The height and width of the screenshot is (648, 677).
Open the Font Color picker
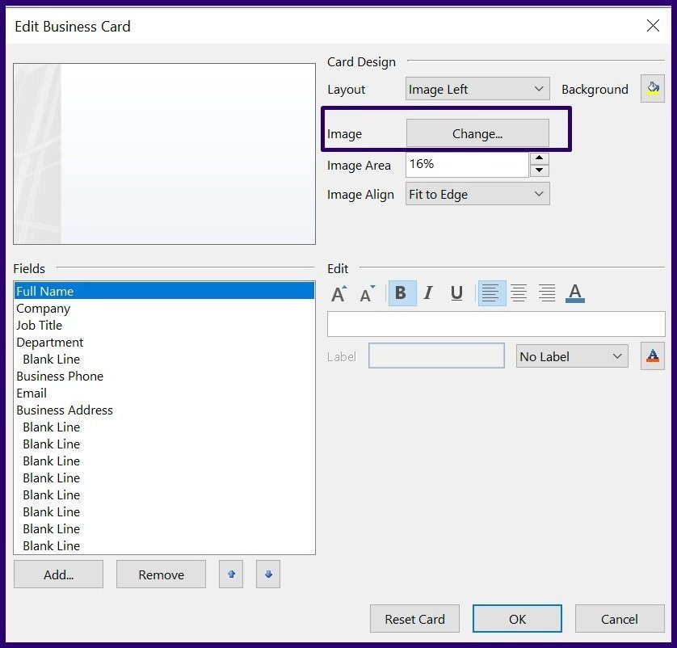[x=574, y=293]
